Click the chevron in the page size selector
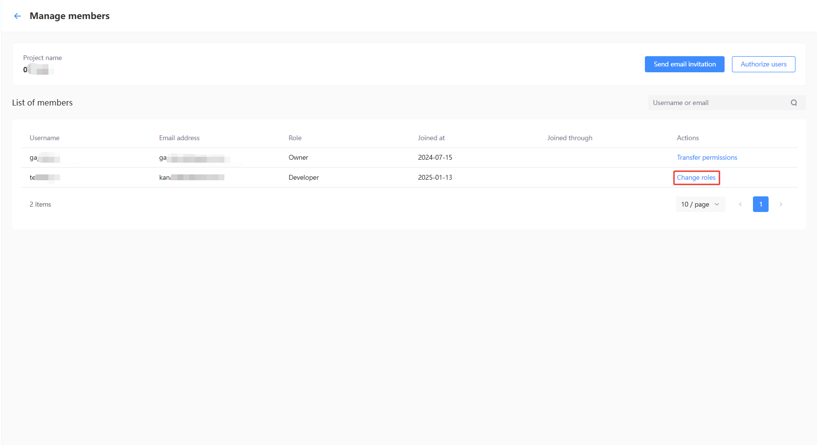Viewport: 817px width, 445px height. (x=717, y=204)
